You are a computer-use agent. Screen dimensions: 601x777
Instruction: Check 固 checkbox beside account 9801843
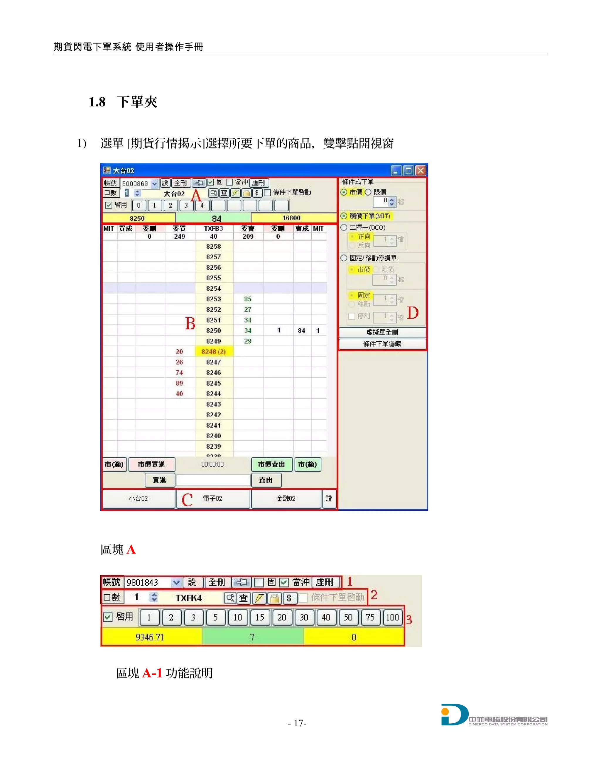(259, 582)
